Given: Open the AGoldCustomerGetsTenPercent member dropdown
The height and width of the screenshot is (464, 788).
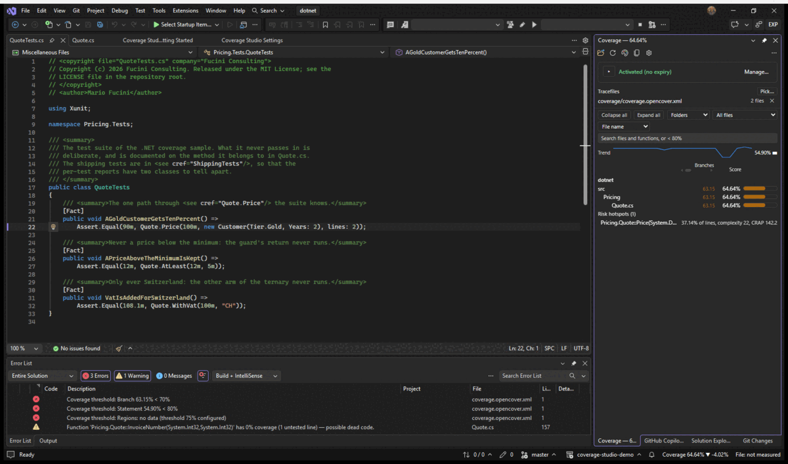Looking at the screenshot, I should pyautogui.click(x=485, y=52).
